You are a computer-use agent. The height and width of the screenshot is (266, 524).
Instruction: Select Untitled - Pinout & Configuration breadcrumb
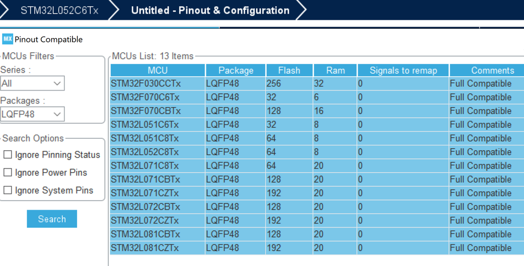(210, 10)
